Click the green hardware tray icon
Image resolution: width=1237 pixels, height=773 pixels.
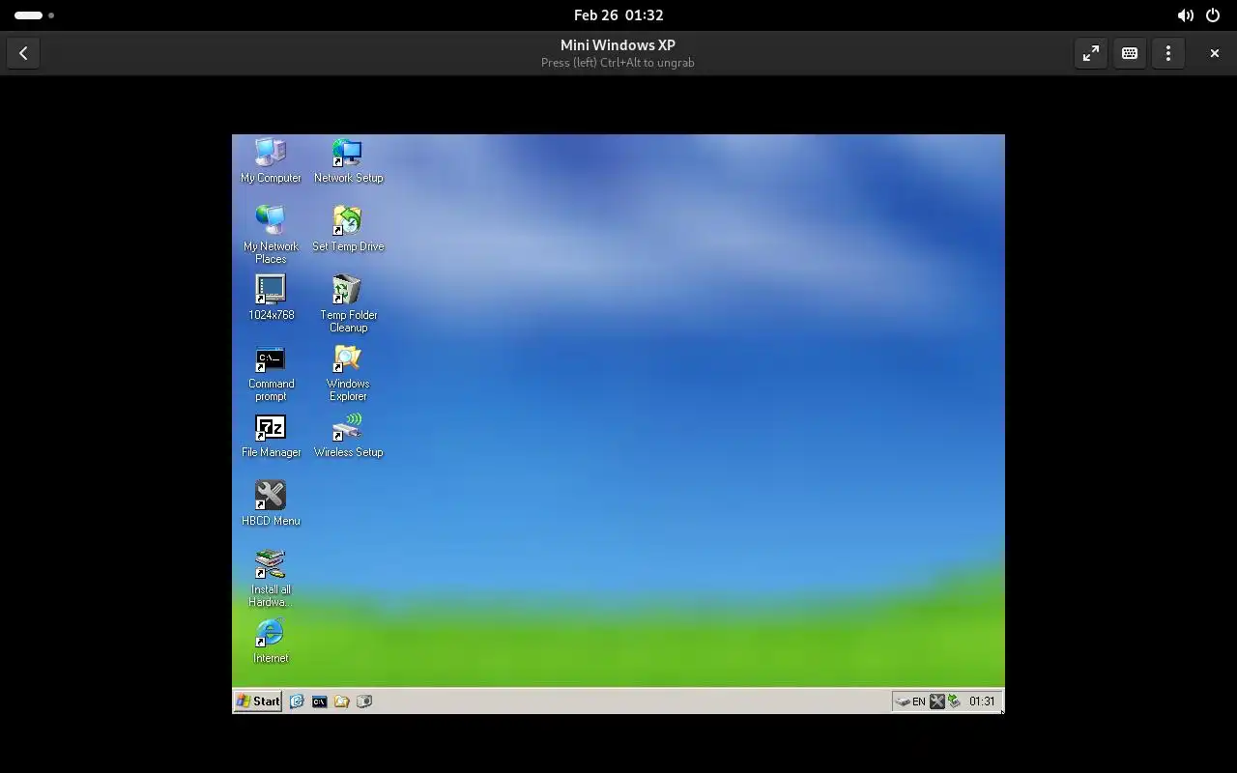point(954,701)
